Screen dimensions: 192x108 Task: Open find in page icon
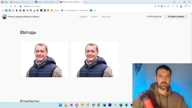click(x=155, y=6)
